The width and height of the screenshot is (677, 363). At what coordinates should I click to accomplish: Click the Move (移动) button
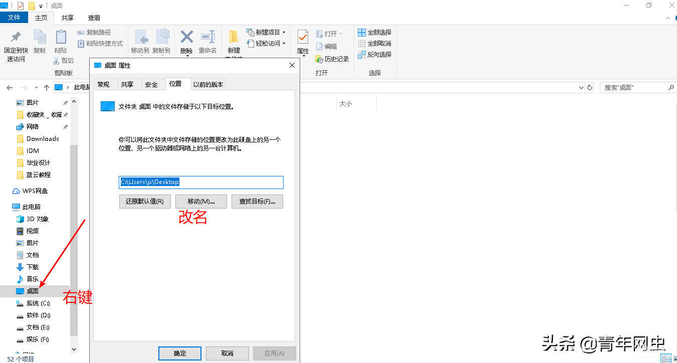201,202
